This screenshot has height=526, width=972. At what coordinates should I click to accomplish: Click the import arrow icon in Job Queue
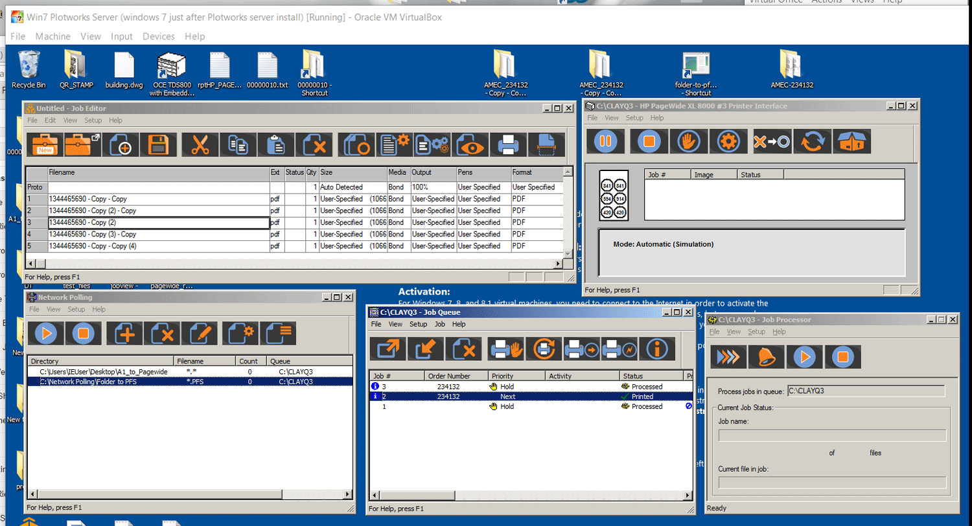click(426, 349)
